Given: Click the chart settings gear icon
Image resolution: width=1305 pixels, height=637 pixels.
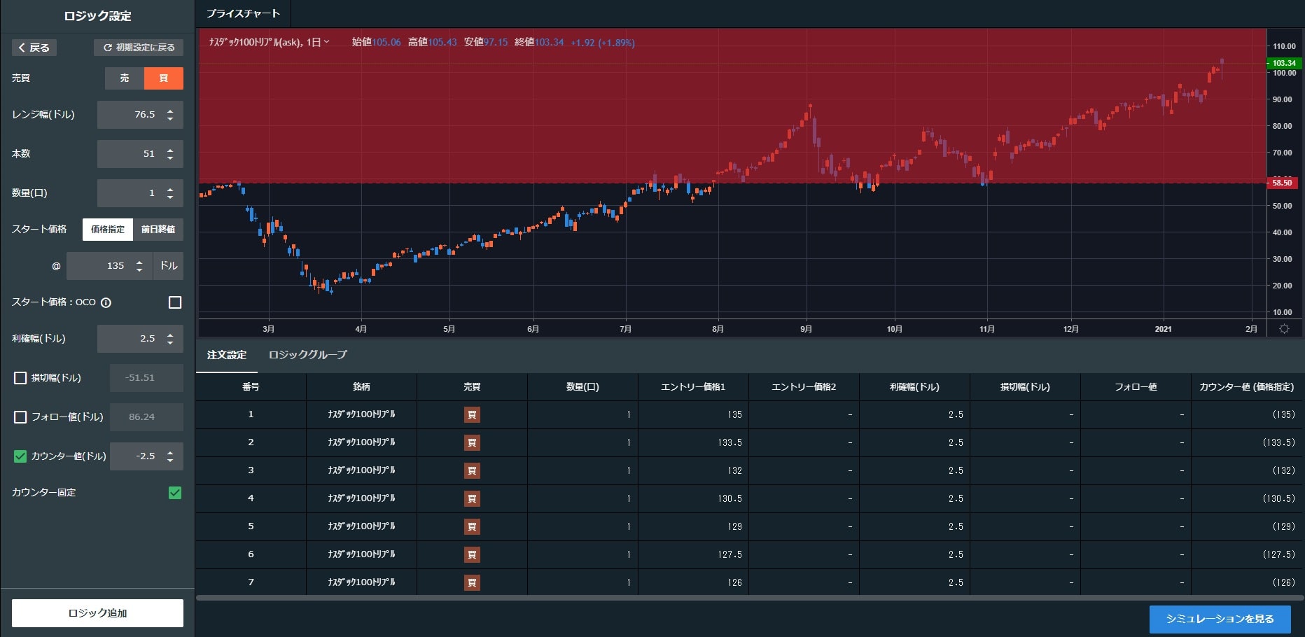Looking at the screenshot, I should (x=1284, y=329).
